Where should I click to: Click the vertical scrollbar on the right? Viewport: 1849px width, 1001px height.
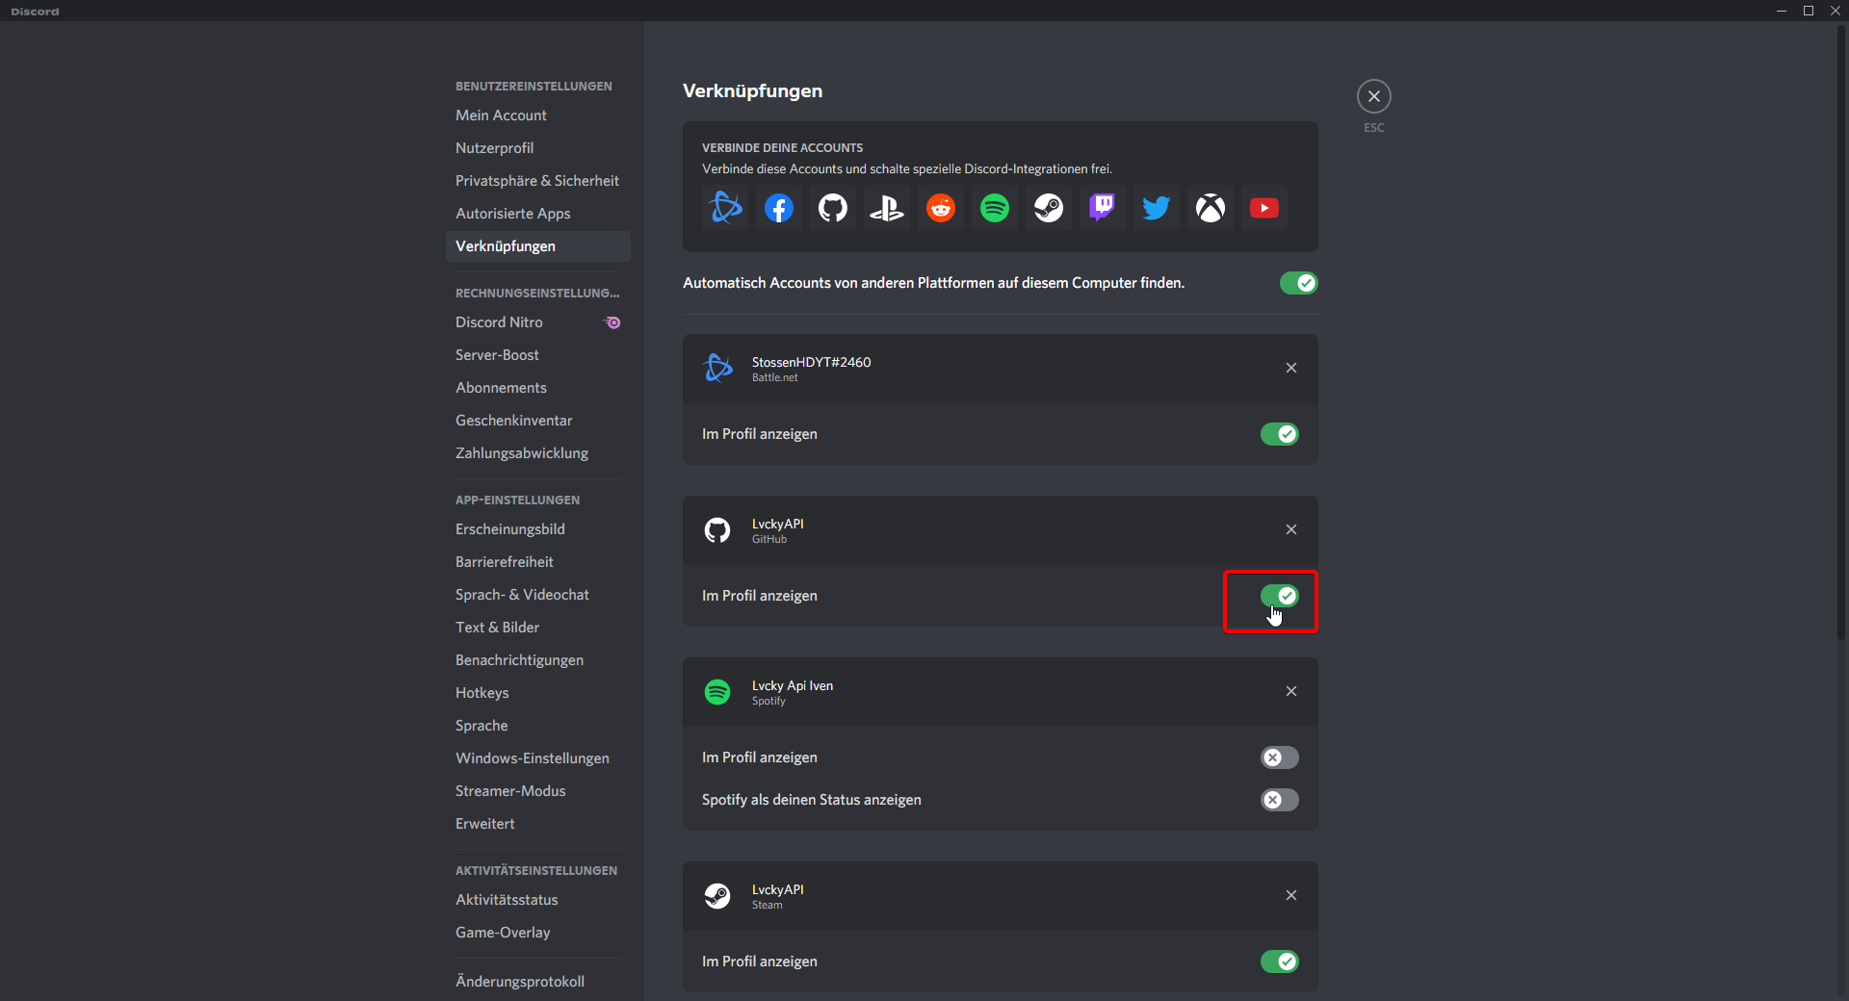tap(1841, 327)
